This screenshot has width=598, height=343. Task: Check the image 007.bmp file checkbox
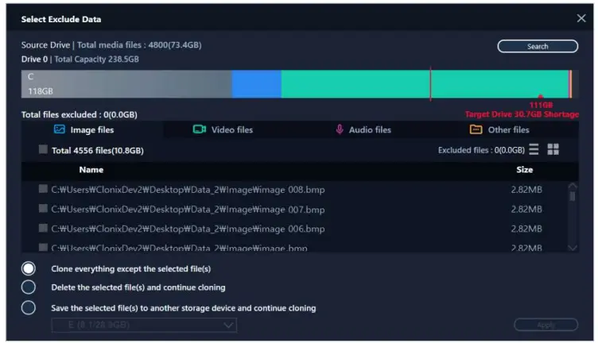[x=43, y=208]
